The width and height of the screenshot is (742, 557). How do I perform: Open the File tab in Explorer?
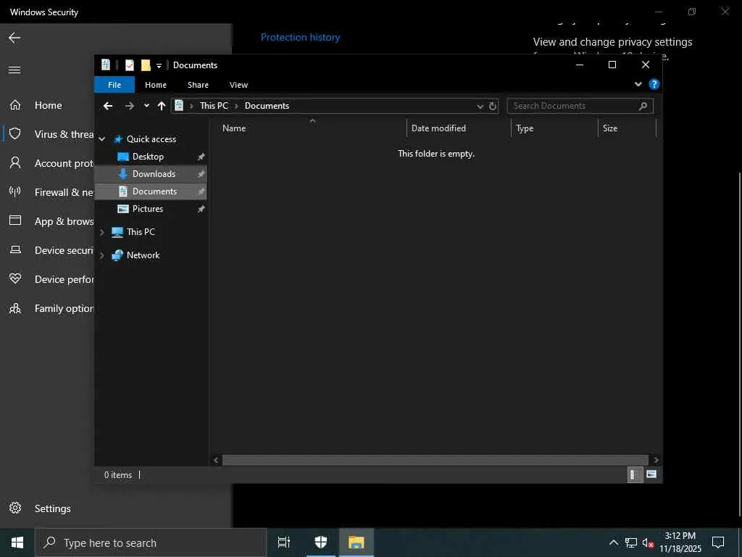coord(114,85)
